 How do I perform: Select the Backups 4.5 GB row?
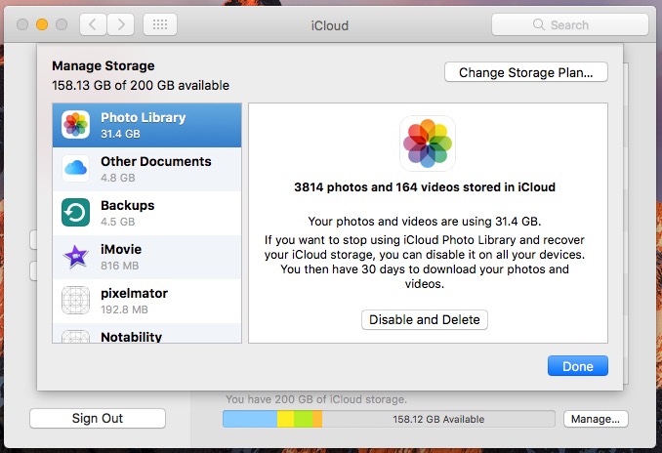pyautogui.click(x=146, y=213)
